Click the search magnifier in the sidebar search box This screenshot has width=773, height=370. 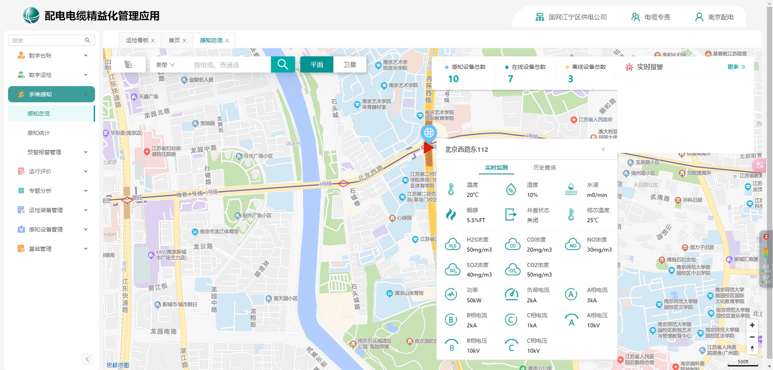(x=87, y=40)
